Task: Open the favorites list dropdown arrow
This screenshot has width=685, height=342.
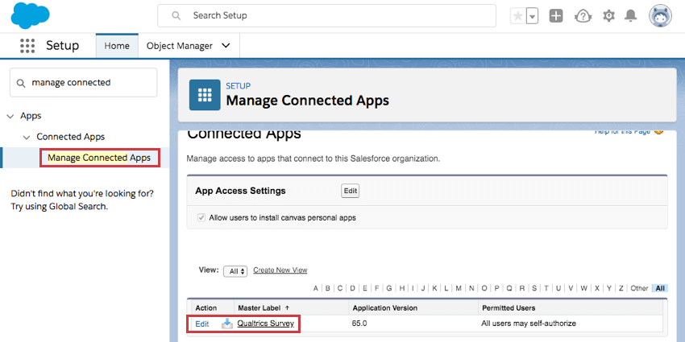Action: [532, 16]
